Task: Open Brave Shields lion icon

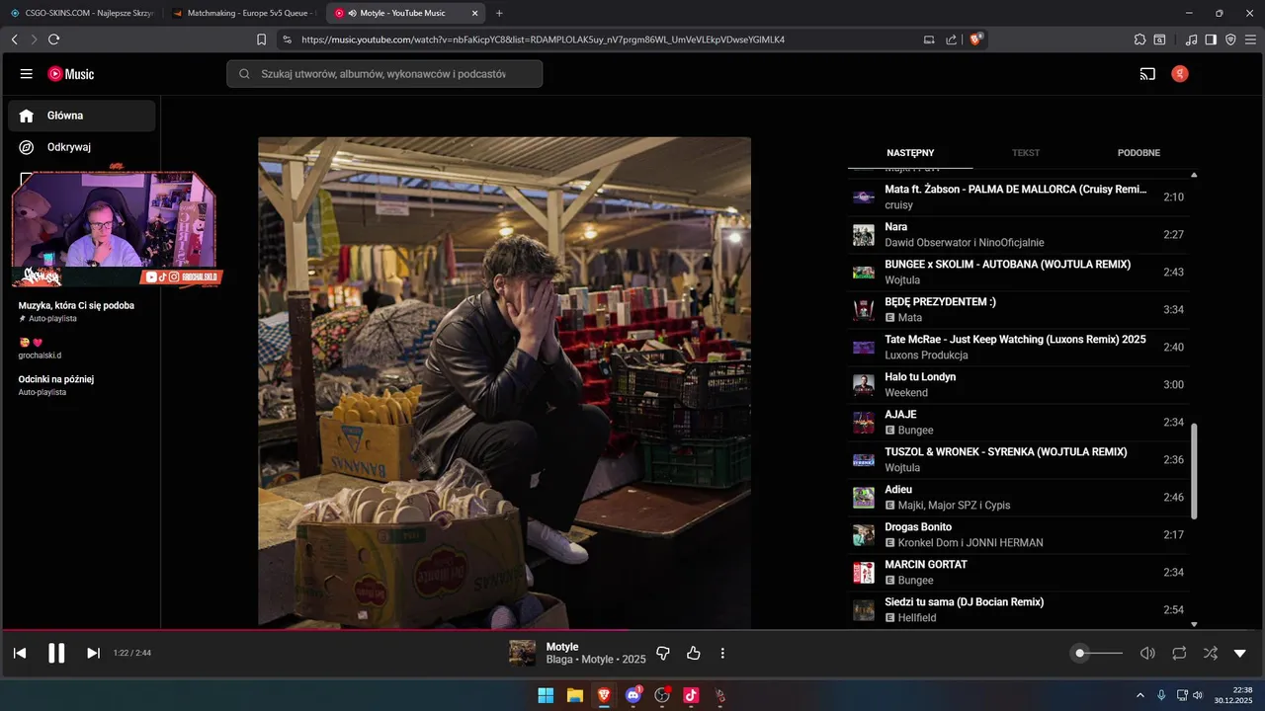Action: [x=976, y=39]
